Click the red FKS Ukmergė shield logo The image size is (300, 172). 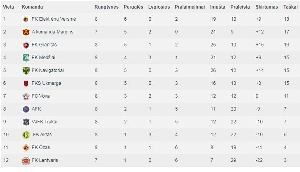26,84
